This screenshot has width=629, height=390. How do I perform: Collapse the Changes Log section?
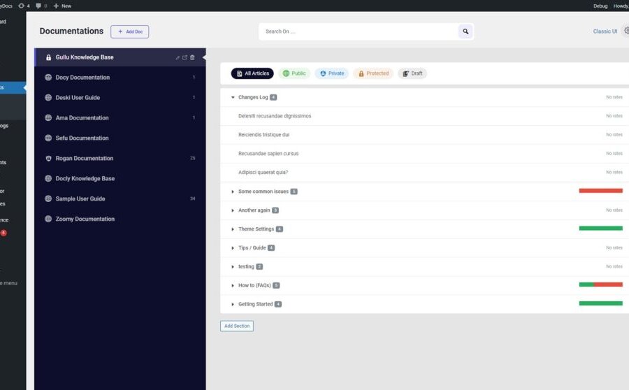(233, 97)
